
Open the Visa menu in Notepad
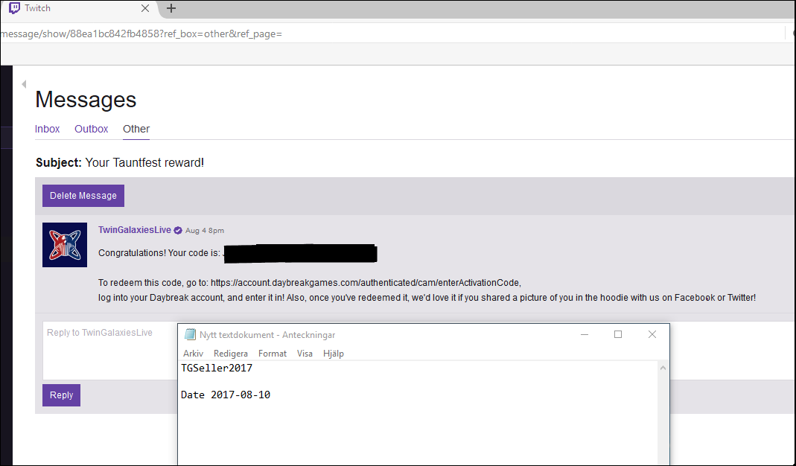(305, 354)
